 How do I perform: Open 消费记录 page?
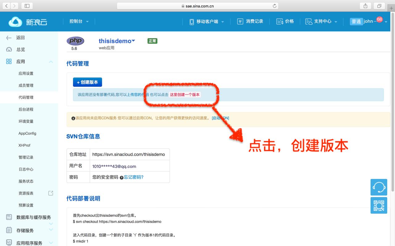click(255, 21)
